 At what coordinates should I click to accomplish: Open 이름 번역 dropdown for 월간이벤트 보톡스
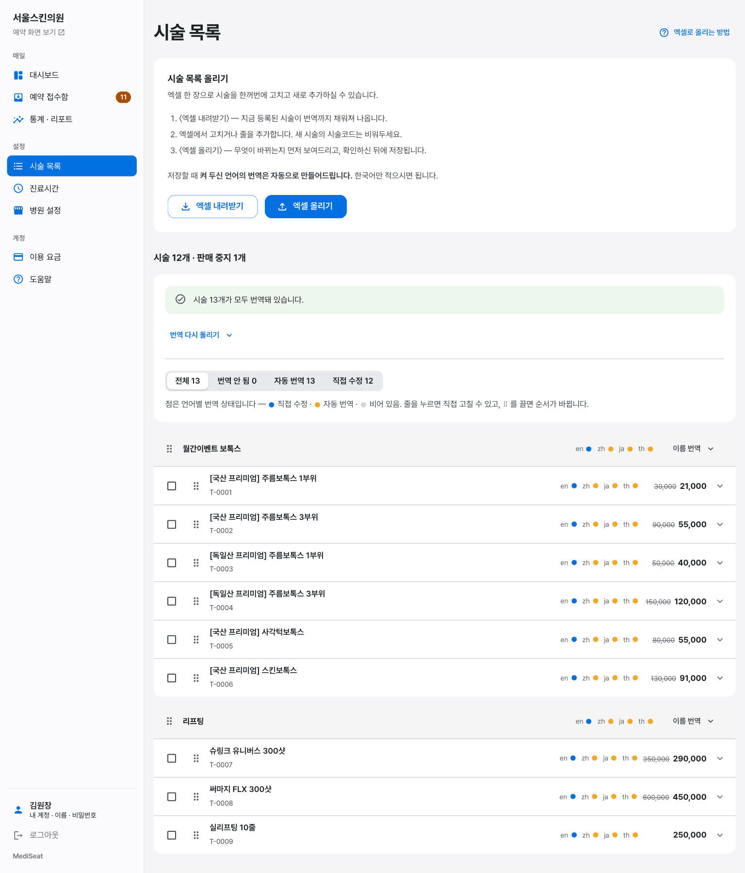coord(693,449)
